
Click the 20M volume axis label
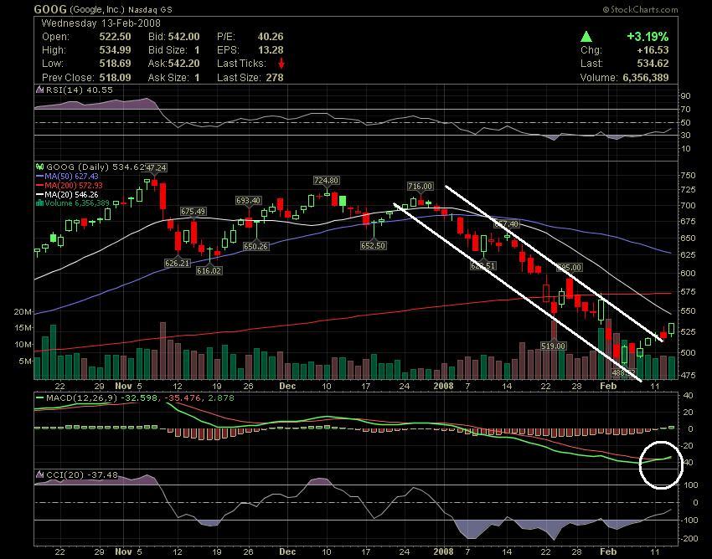click(x=23, y=311)
